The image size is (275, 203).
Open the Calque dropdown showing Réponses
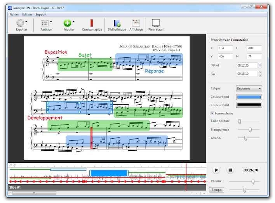249,88
